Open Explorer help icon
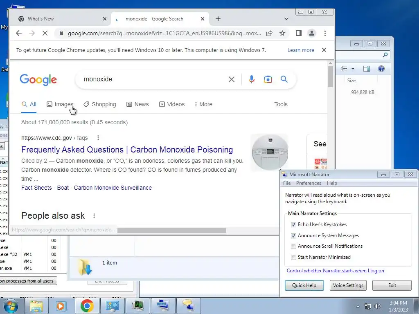Image resolution: width=419 pixels, height=314 pixels. (381, 69)
